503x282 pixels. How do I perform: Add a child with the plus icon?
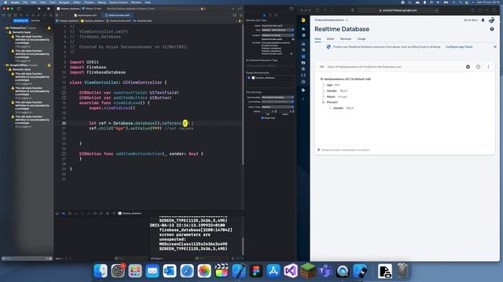pyautogui.click(x=468, y=67)
